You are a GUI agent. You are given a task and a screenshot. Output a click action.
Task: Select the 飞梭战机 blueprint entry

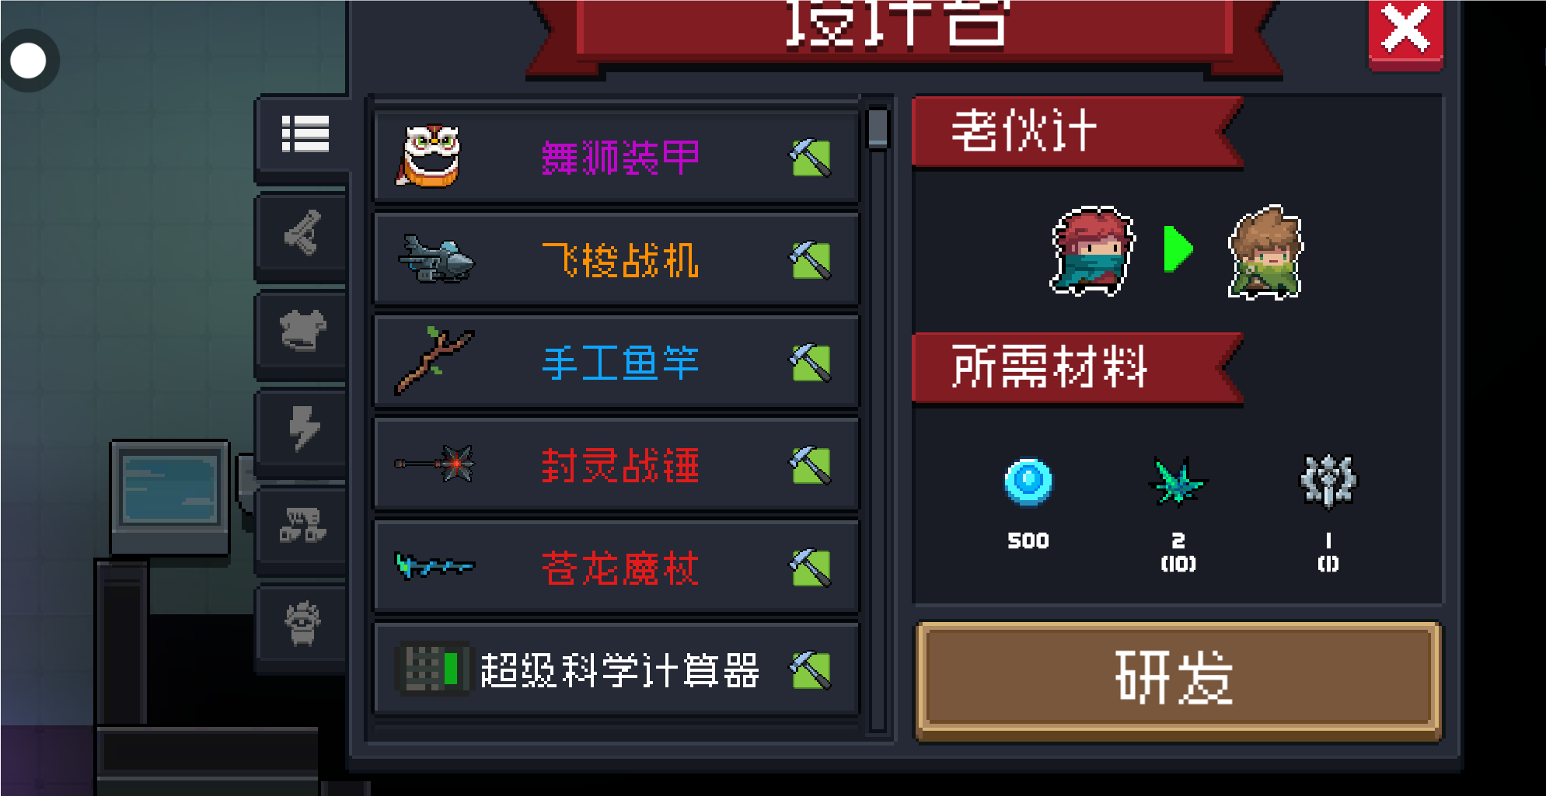tap(616, 260)
